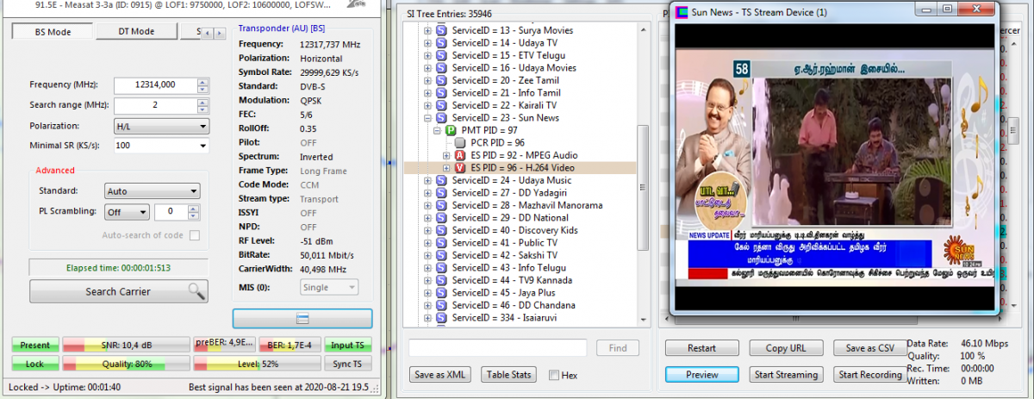Toggle the Hex checkbox
This screenshot has width=1034, height=399.
click(554, 375)
